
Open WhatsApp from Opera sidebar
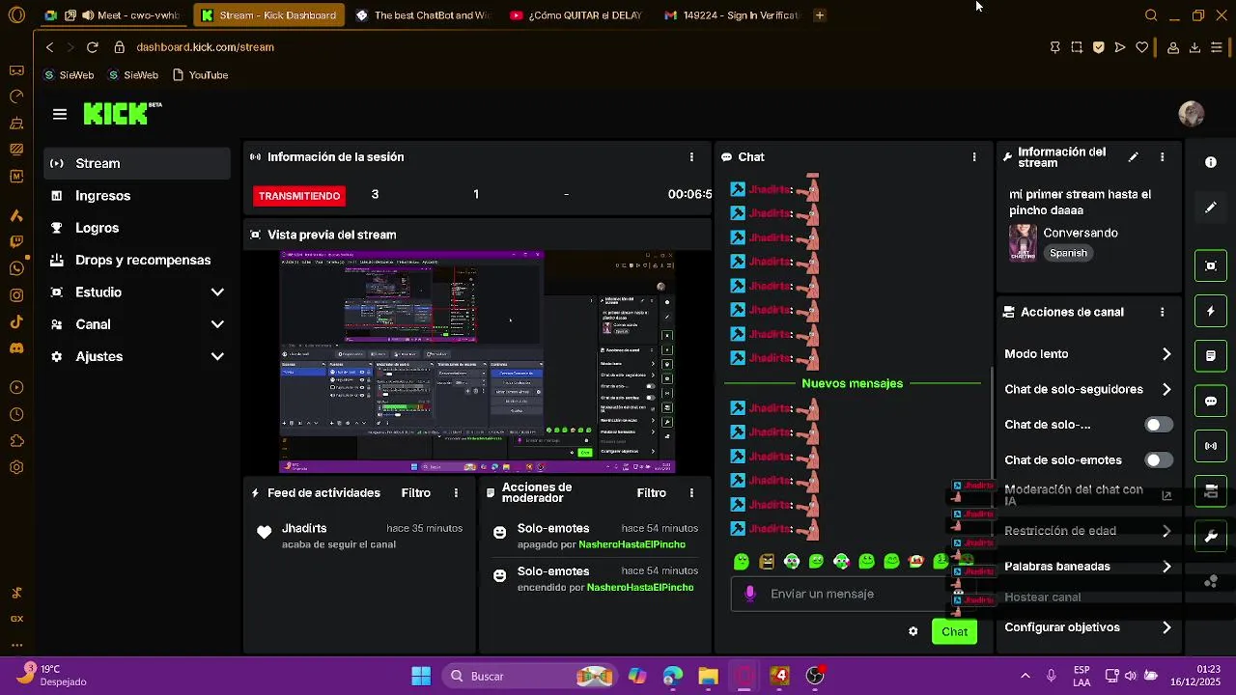pos(16,268)
